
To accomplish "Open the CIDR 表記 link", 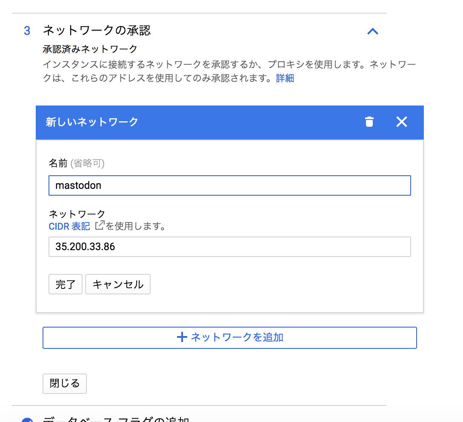I will tap(69, 226).
